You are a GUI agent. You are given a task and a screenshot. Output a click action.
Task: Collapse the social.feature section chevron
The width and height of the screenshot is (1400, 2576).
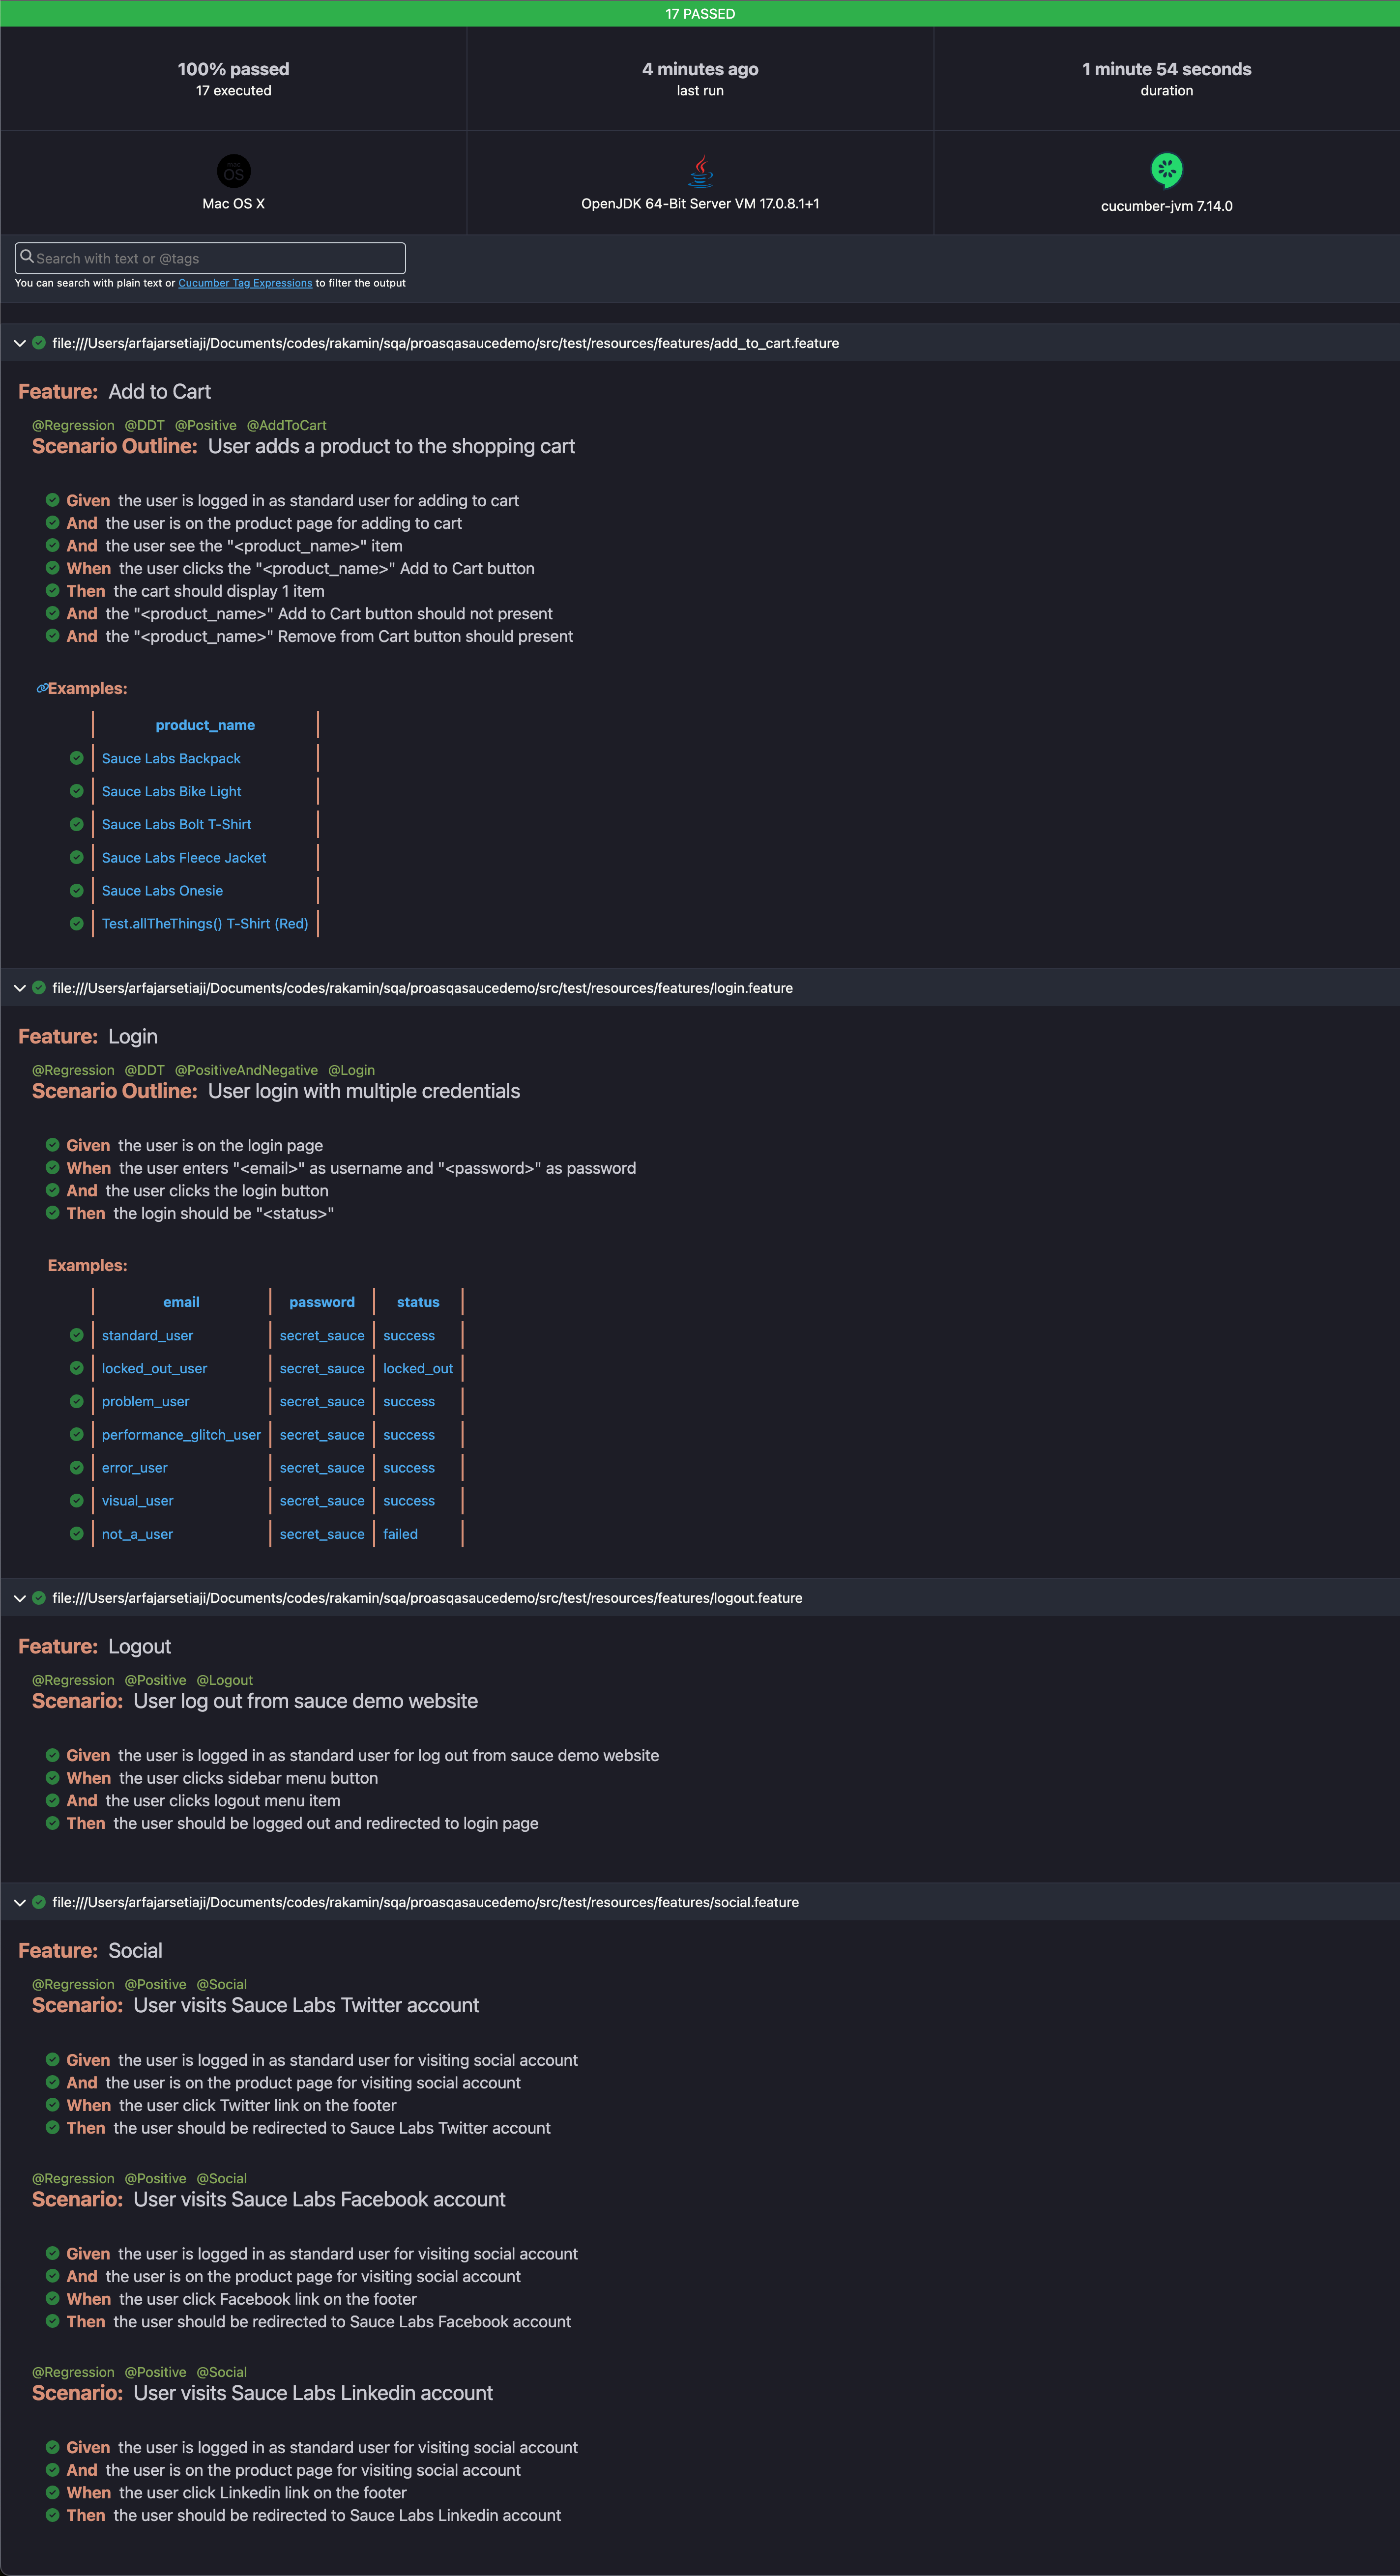pos(19,1902)
